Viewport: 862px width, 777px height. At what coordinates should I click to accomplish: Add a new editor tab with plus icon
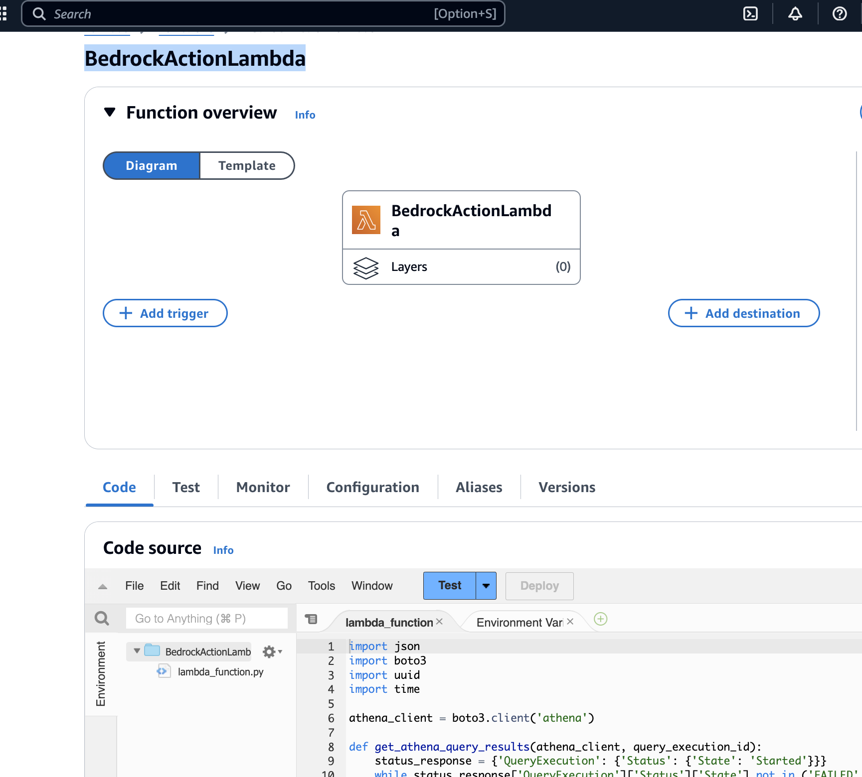601,619
